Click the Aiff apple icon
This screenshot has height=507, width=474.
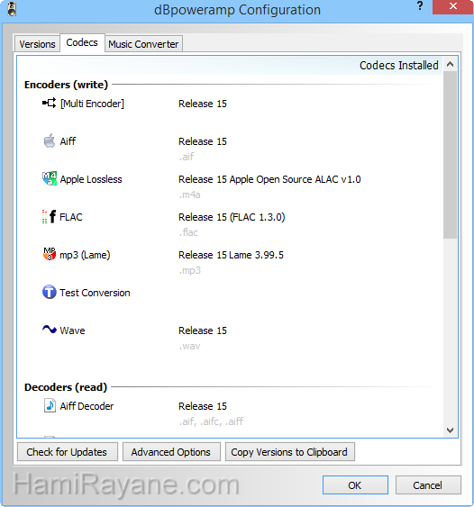point(50,140)
